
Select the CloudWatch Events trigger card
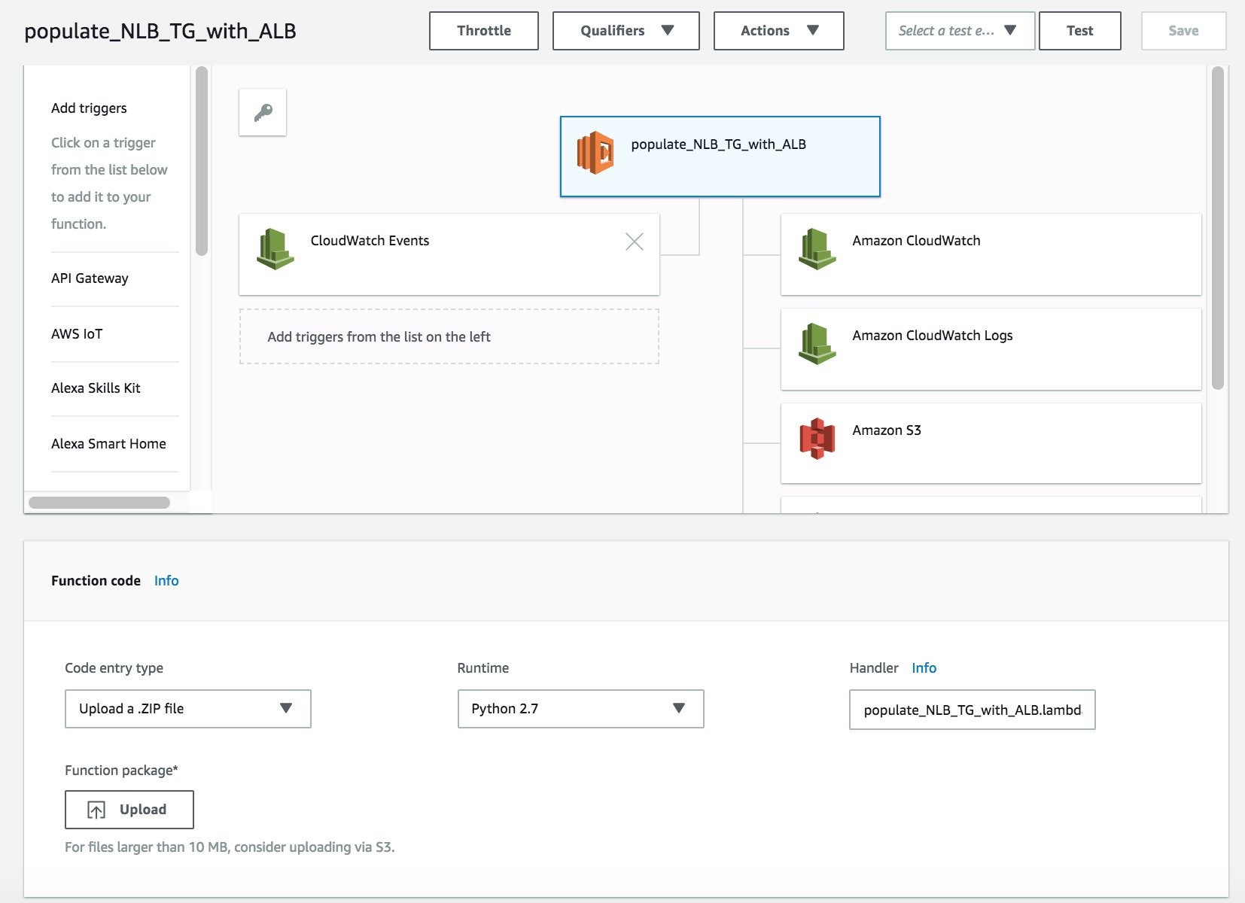[449, 254]
